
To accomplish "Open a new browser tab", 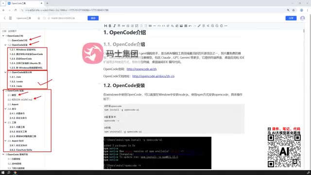I will pos(47,3).
